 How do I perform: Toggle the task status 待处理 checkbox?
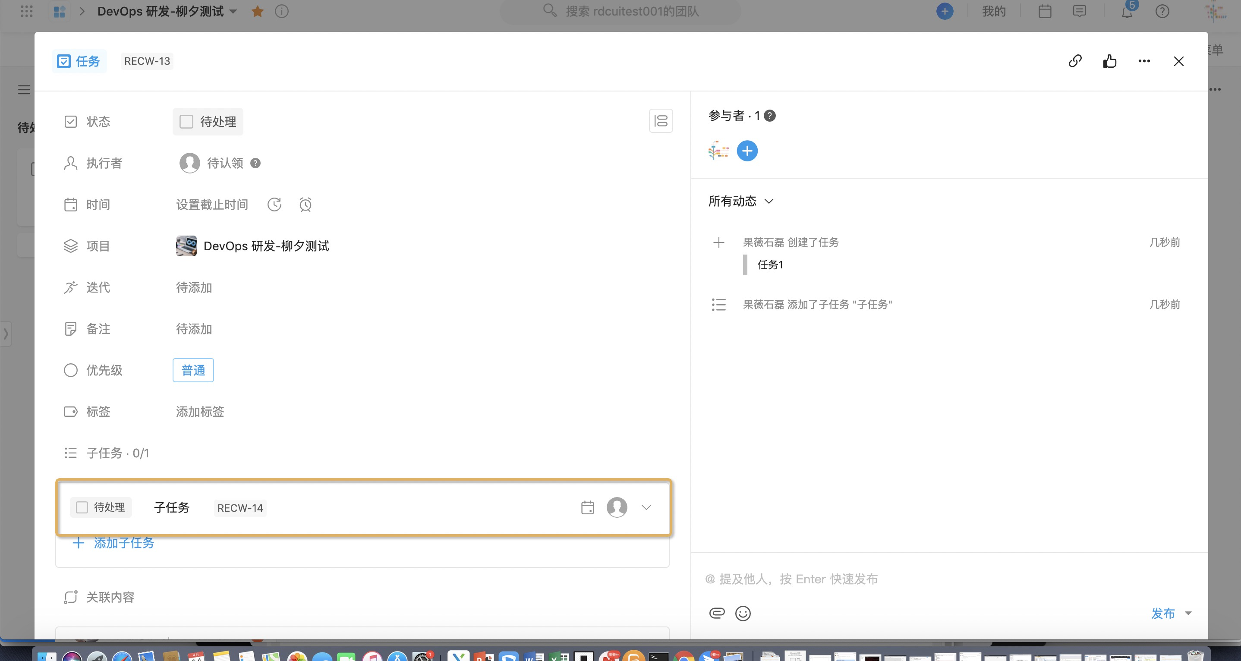point(186,121)
